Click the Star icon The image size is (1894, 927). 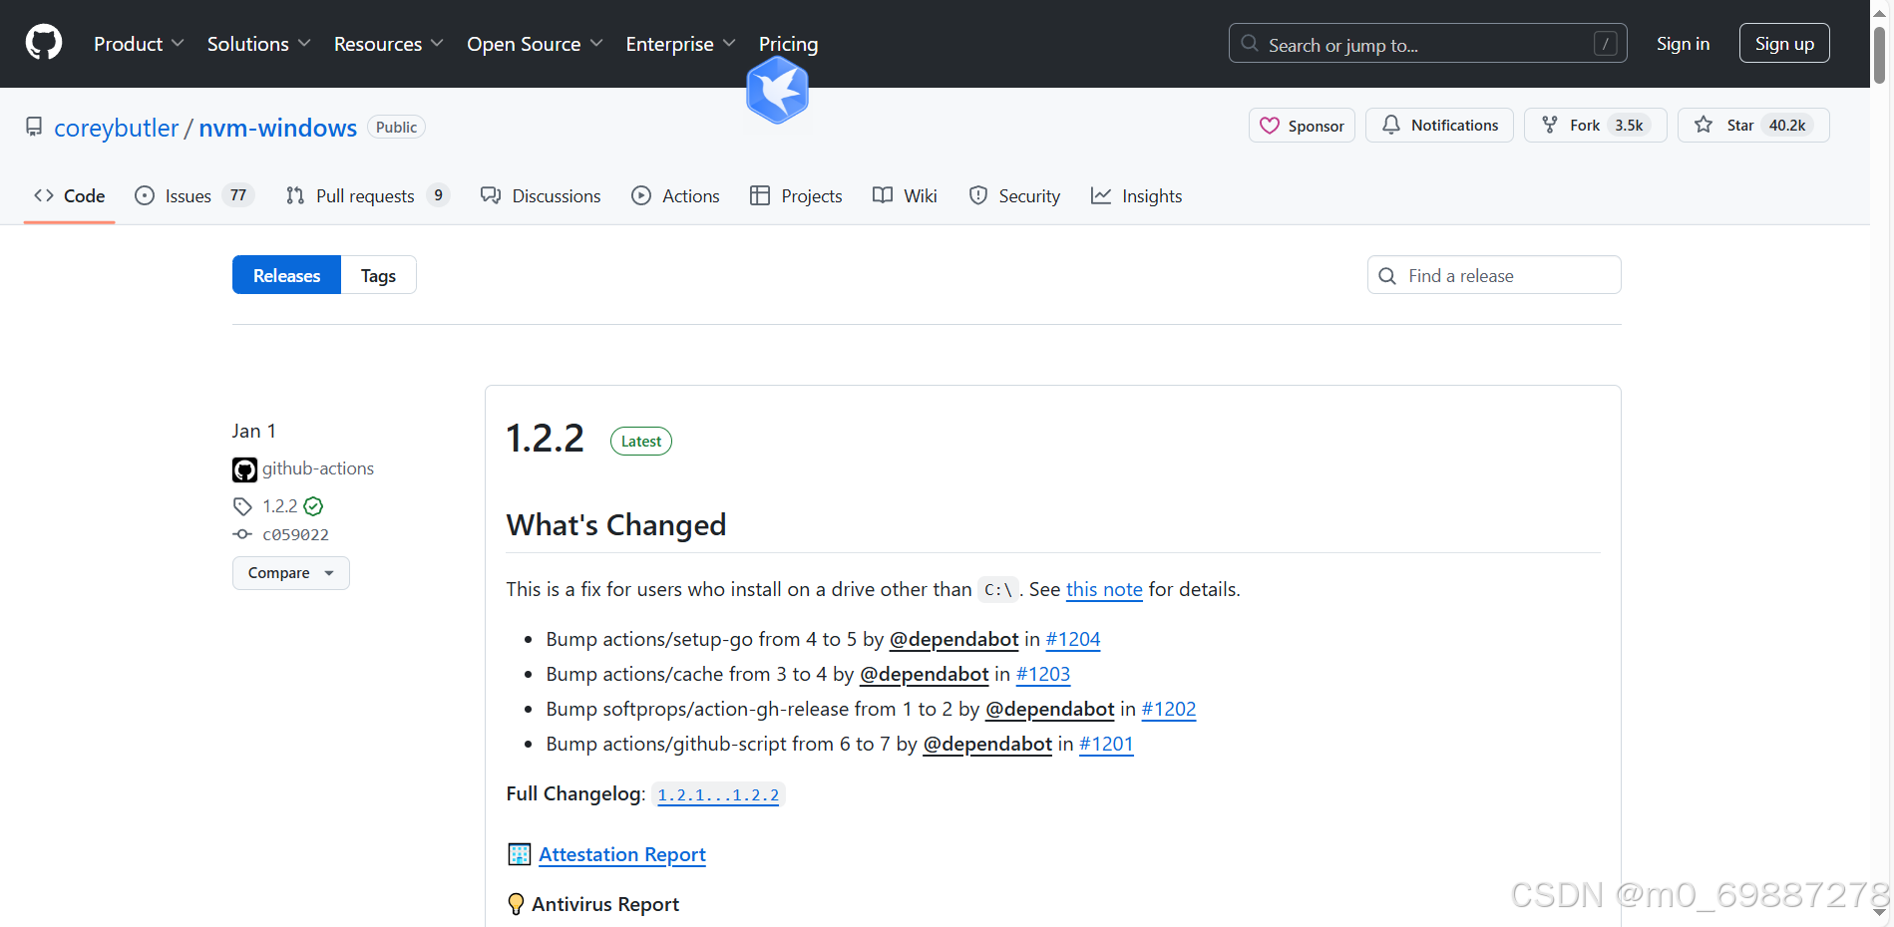(1704, 125)
